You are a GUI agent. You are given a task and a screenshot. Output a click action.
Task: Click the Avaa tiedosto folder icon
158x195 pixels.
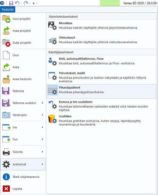[x=6, y=79]
